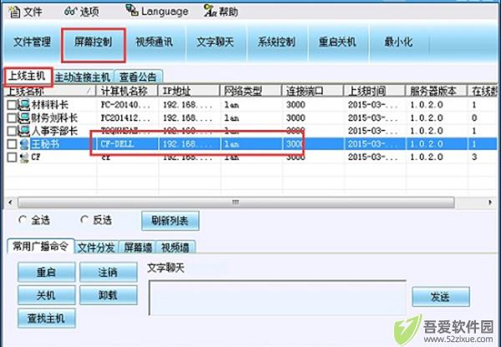Switch to the 查看公告 tab
501x347 pixels.
click(x=138, y=78)
